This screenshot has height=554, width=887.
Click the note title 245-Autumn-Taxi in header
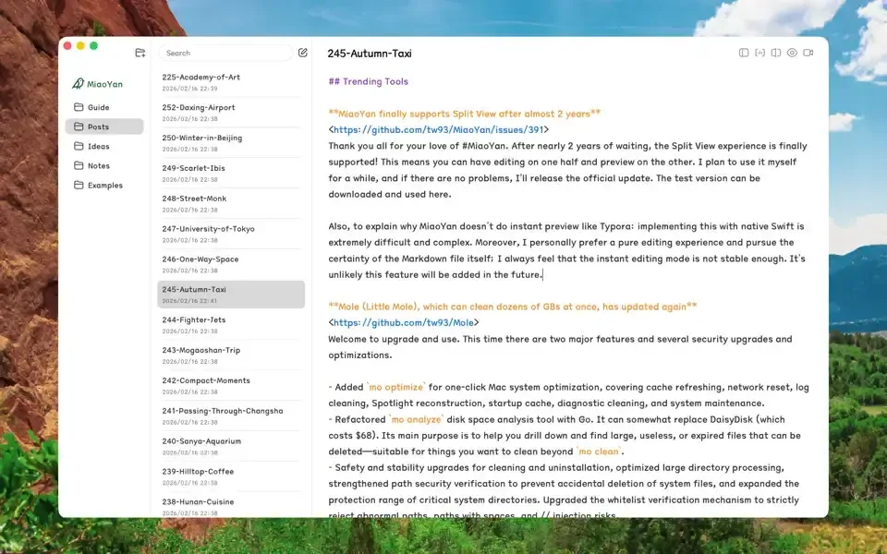point(370,54)
